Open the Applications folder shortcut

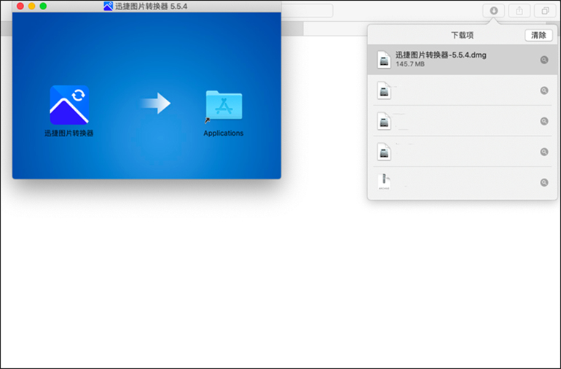point(224,105)
